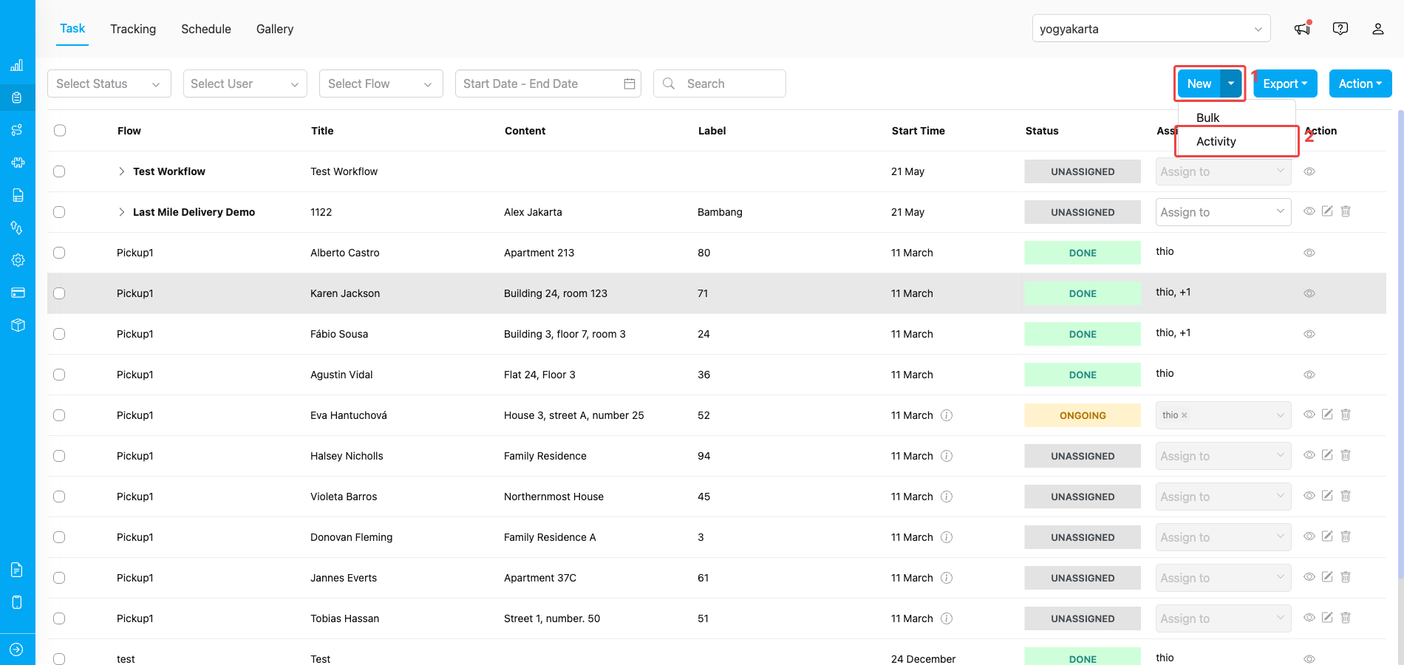Check the Alberto Castro row checkbox

(x=59, y=253)
